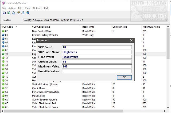Click the Find magnifier toolbar icon
The width and height of the screenshot is (171, 113).
pyautogui.click(x=23, y=13)
